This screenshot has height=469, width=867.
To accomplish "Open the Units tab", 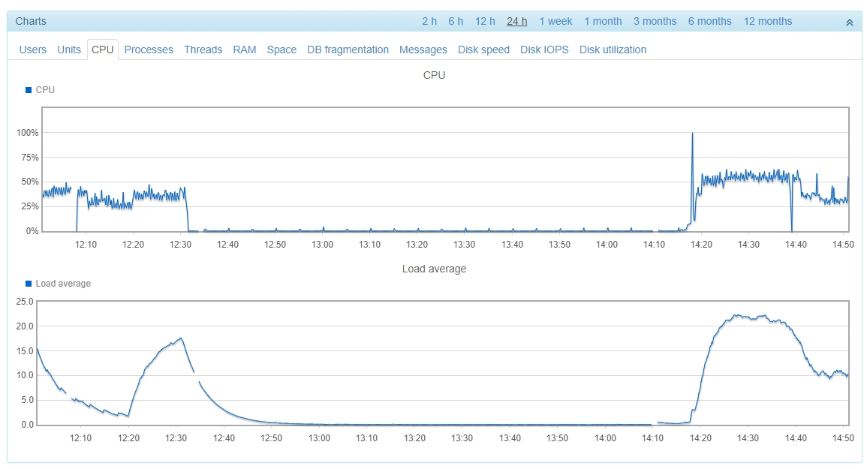I will pos(69,50).
